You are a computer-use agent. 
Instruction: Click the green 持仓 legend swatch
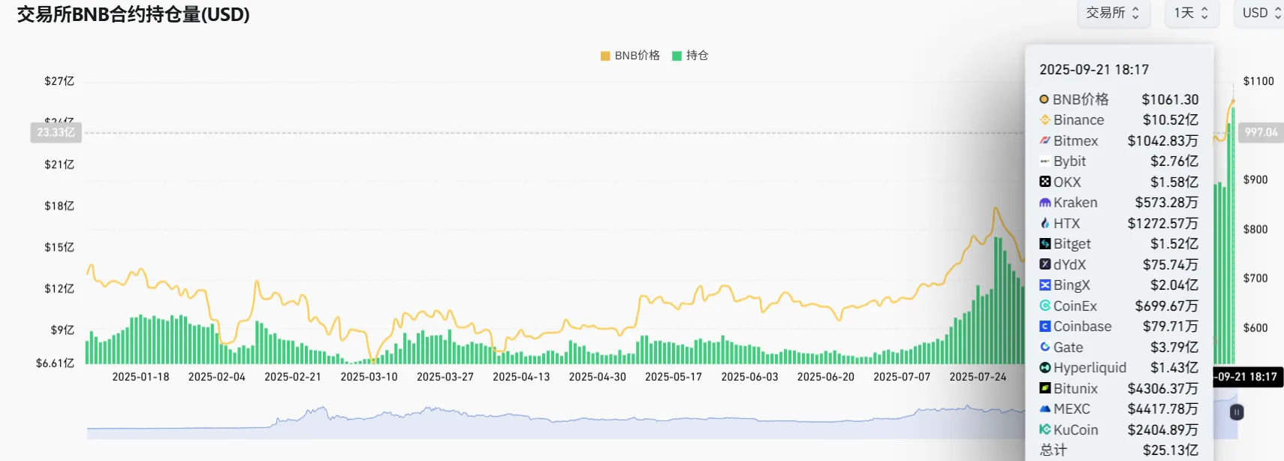[677, 56]
